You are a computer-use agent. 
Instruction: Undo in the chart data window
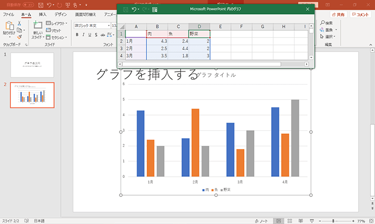tap(134, 9)
